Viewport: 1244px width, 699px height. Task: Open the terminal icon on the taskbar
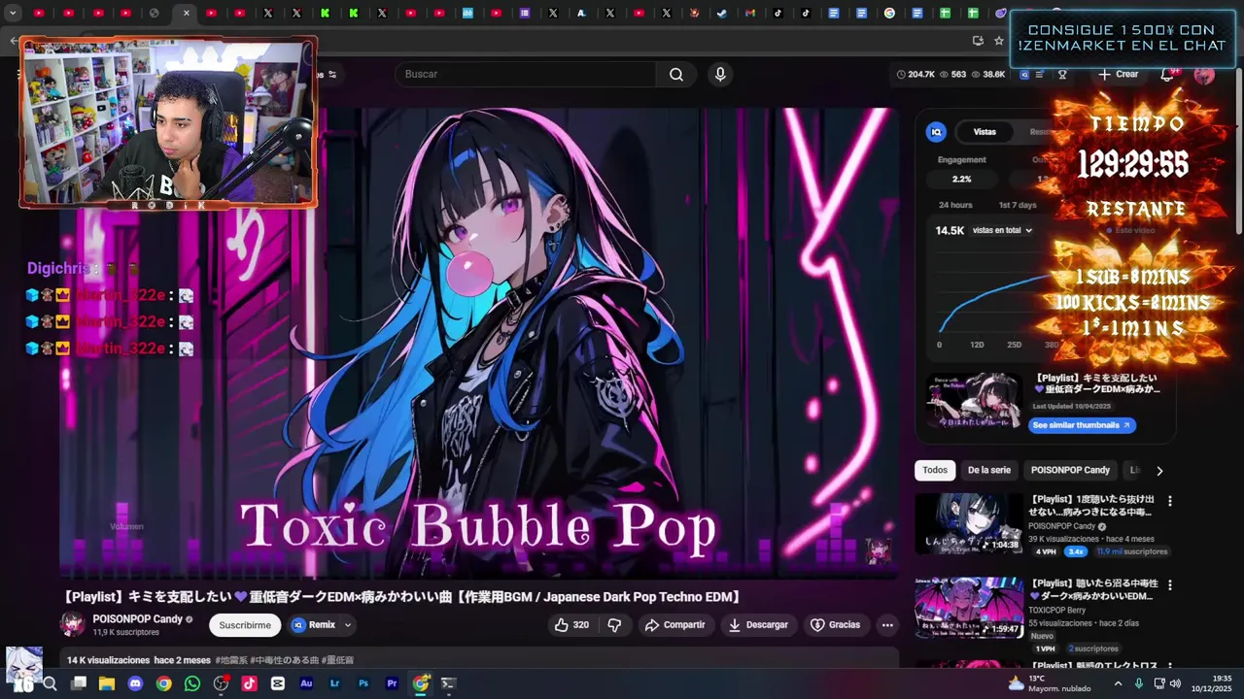pos(449,683)
